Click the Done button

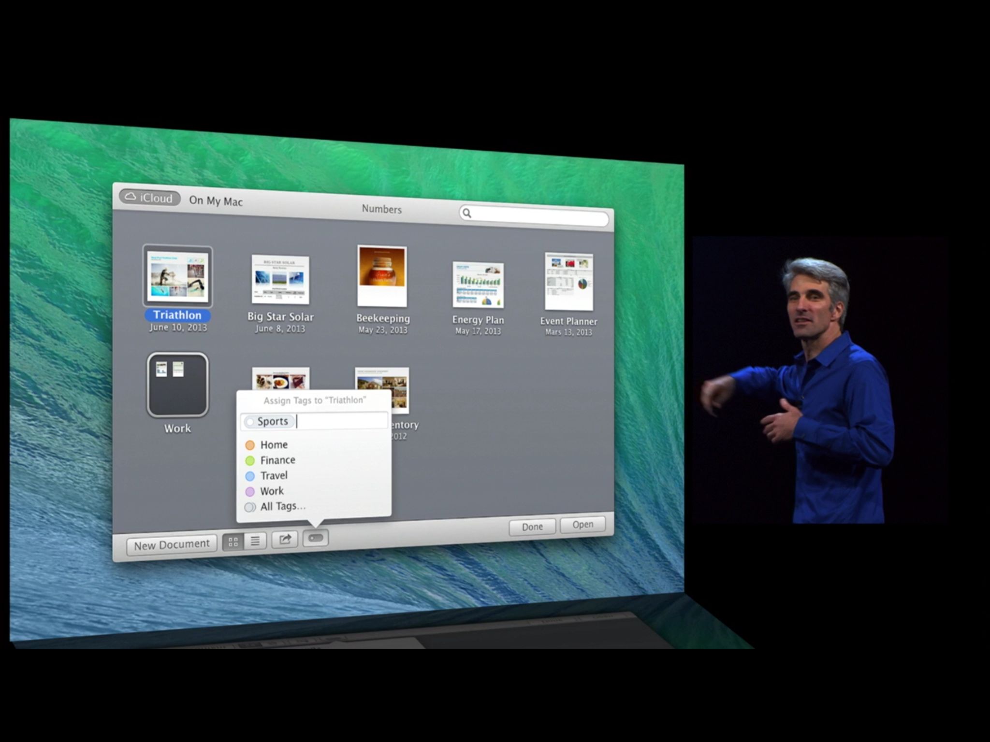point(532,527)
